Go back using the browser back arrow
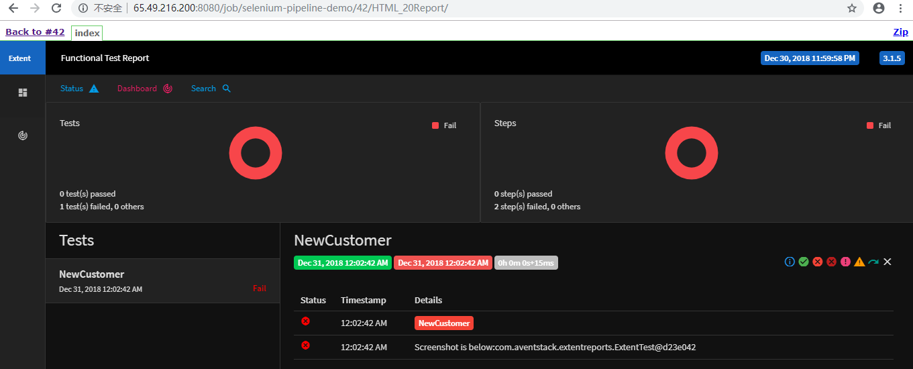The image size is (913, 369). [x=13, y=8]
